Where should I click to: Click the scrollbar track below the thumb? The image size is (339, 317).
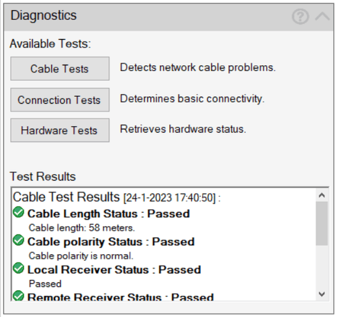click(322, 267)
